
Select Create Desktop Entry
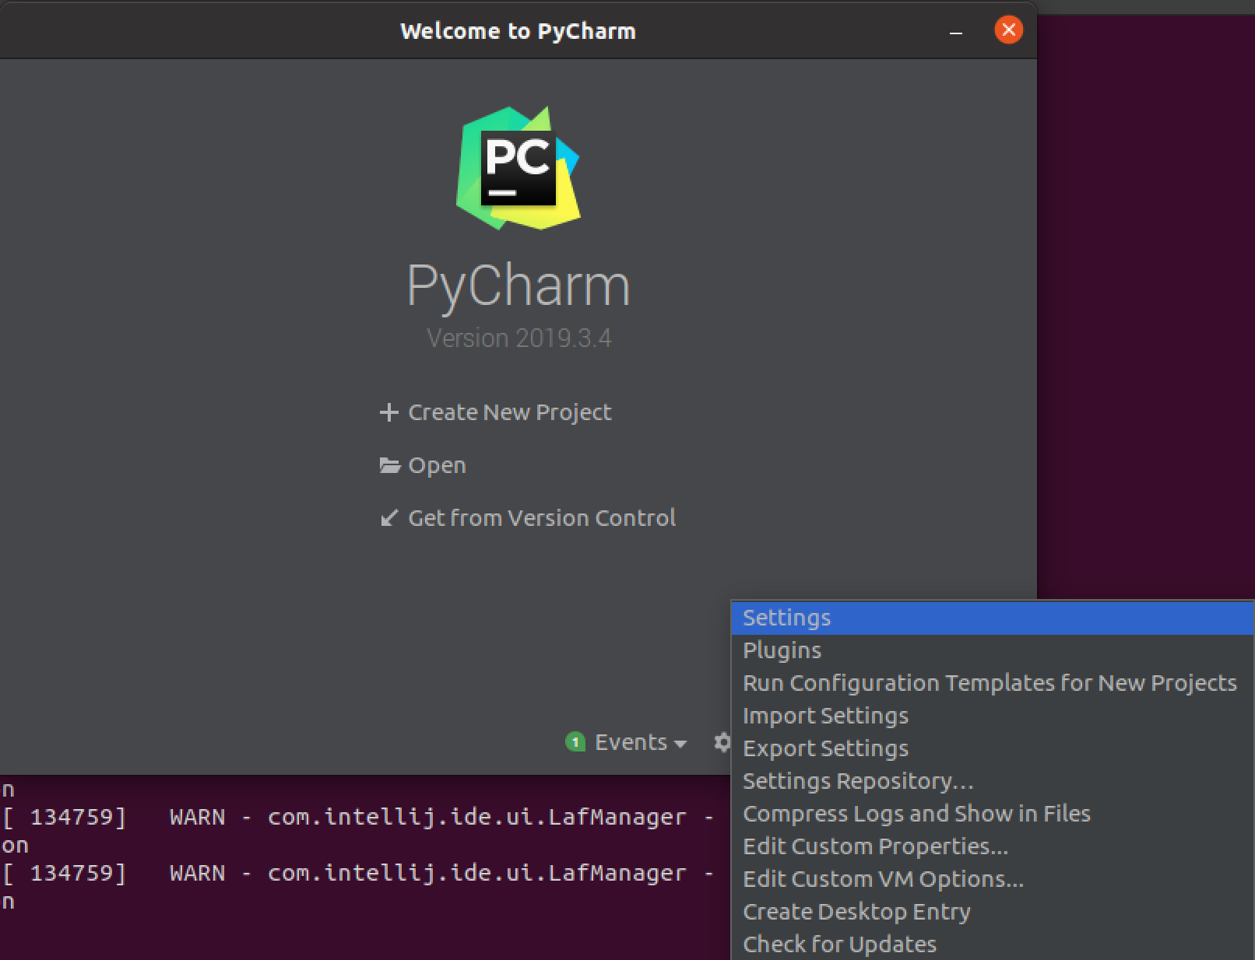(x=856, y=912)
